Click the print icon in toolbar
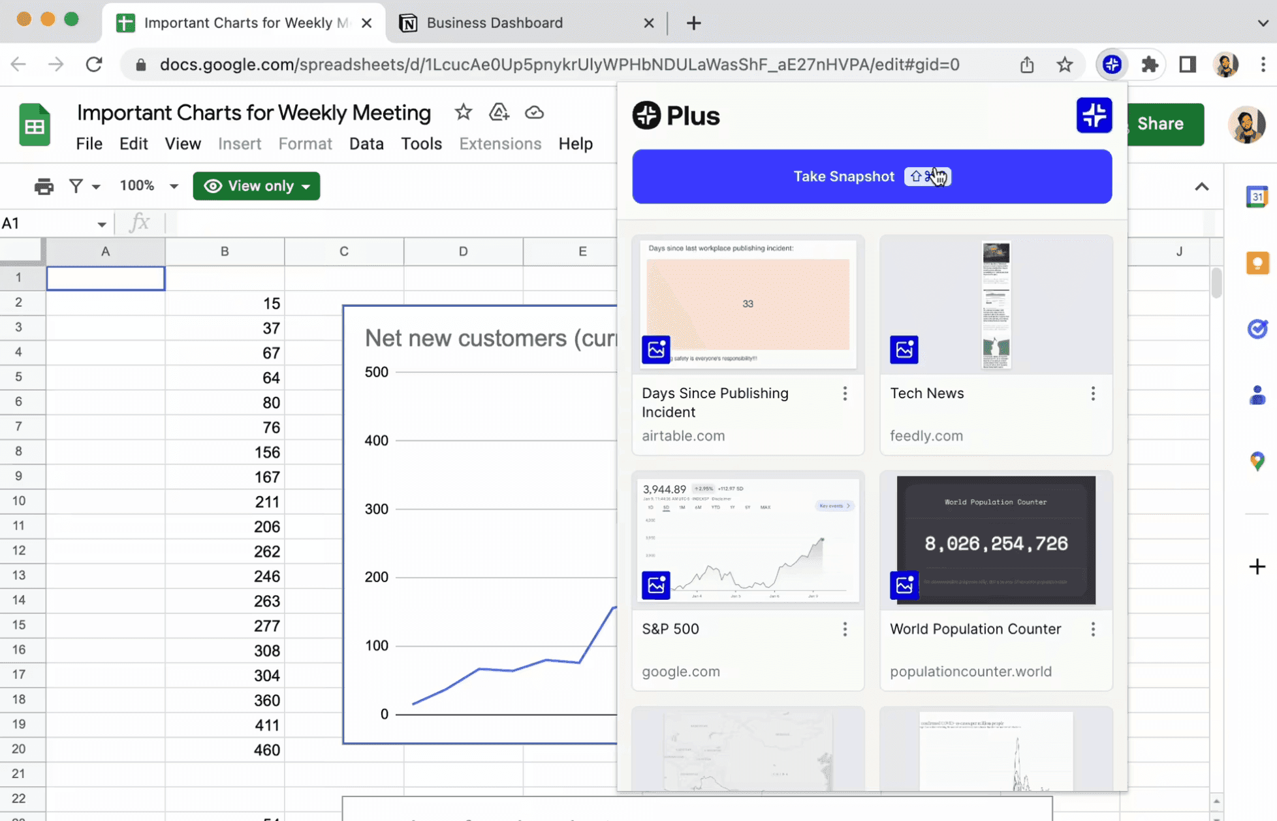Image resolution: width=1277 pixels, height=821 pixels. click(x=44, y=187)
